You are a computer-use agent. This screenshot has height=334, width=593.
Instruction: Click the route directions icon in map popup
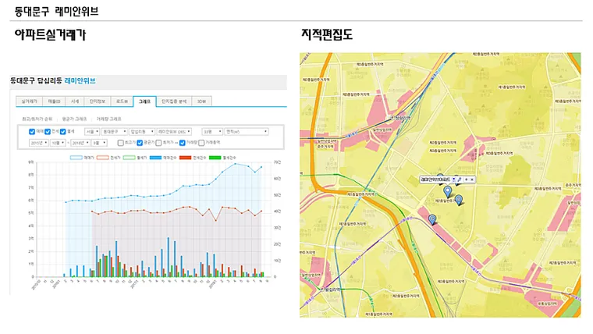coord(460,179)
